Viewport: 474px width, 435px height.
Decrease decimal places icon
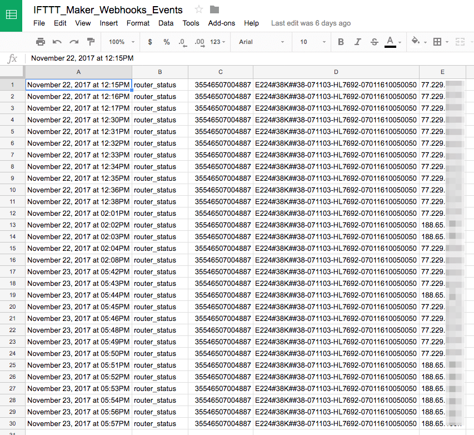(183, 42)
